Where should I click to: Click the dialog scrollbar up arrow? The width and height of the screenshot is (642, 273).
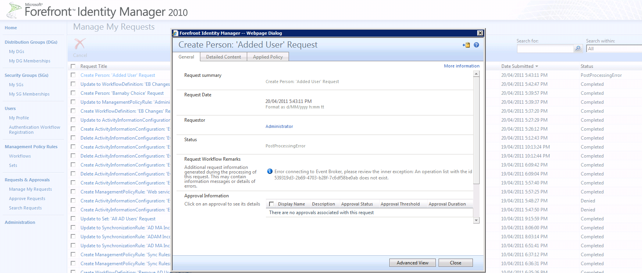tap(476, 74)
